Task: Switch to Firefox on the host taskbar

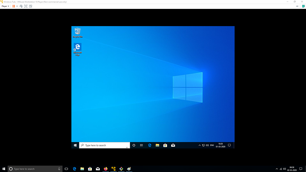Action: 106,169
